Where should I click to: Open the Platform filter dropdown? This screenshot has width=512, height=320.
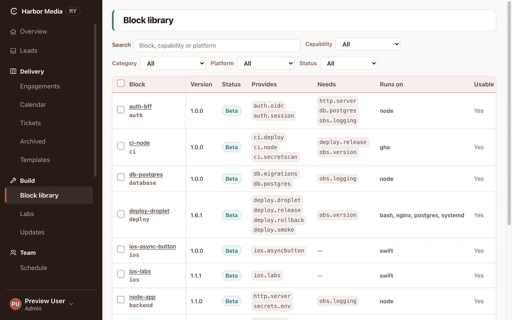(x=266, y=63)
